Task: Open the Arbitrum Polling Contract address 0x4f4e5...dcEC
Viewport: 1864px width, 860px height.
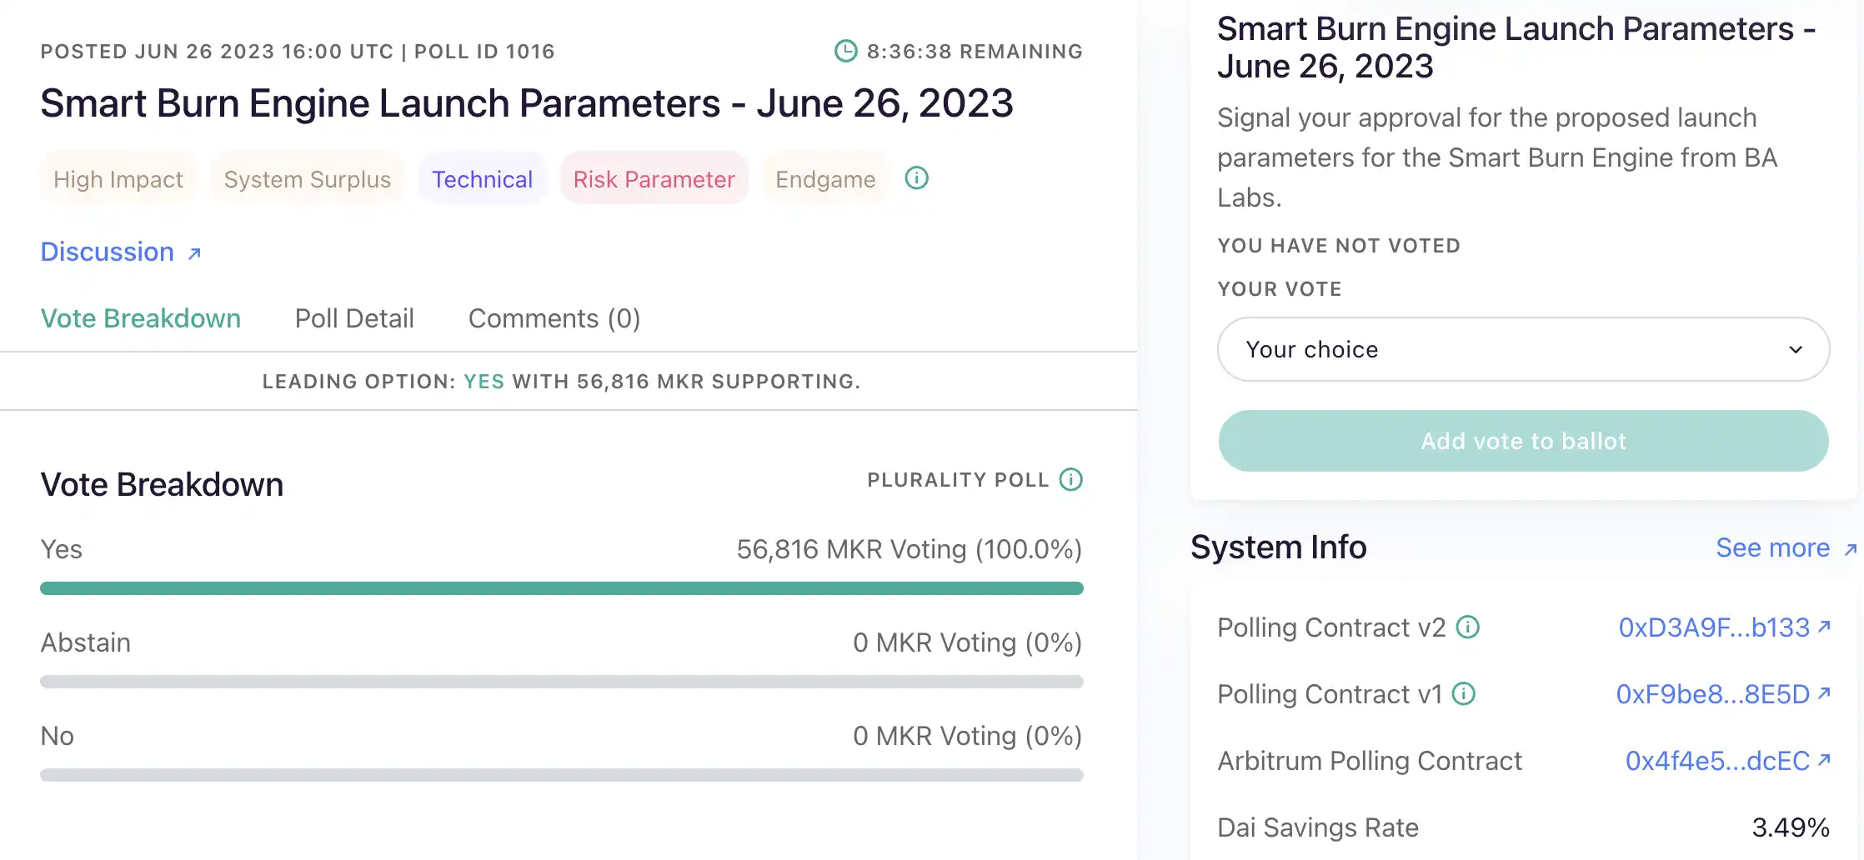Action: tap(1717, 762)
